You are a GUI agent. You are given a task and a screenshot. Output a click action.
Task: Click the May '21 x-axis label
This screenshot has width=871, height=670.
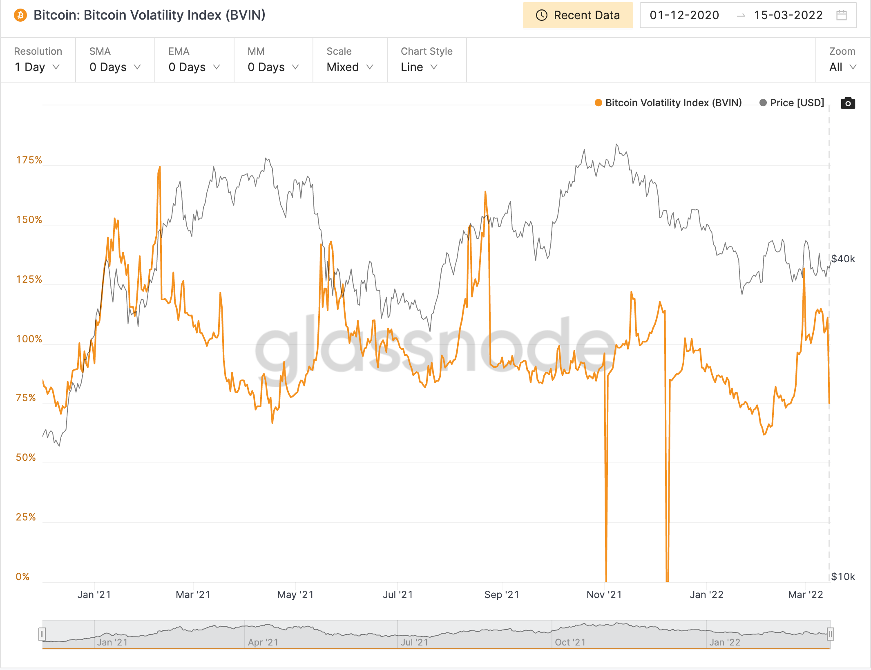295,595
